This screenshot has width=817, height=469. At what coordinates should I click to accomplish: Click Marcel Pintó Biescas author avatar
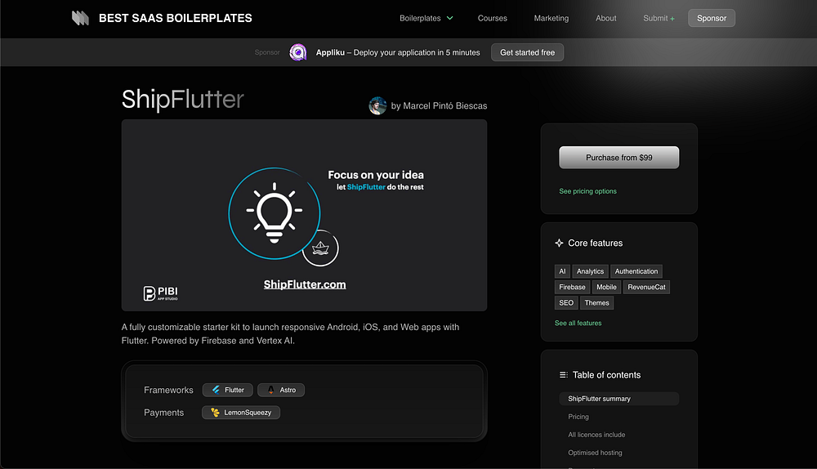377,105
